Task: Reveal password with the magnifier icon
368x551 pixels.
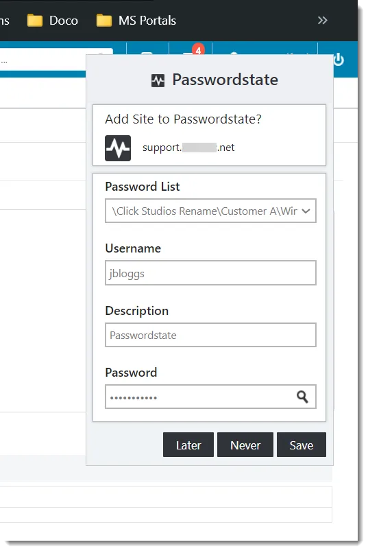Action: [x=302, y=397]
